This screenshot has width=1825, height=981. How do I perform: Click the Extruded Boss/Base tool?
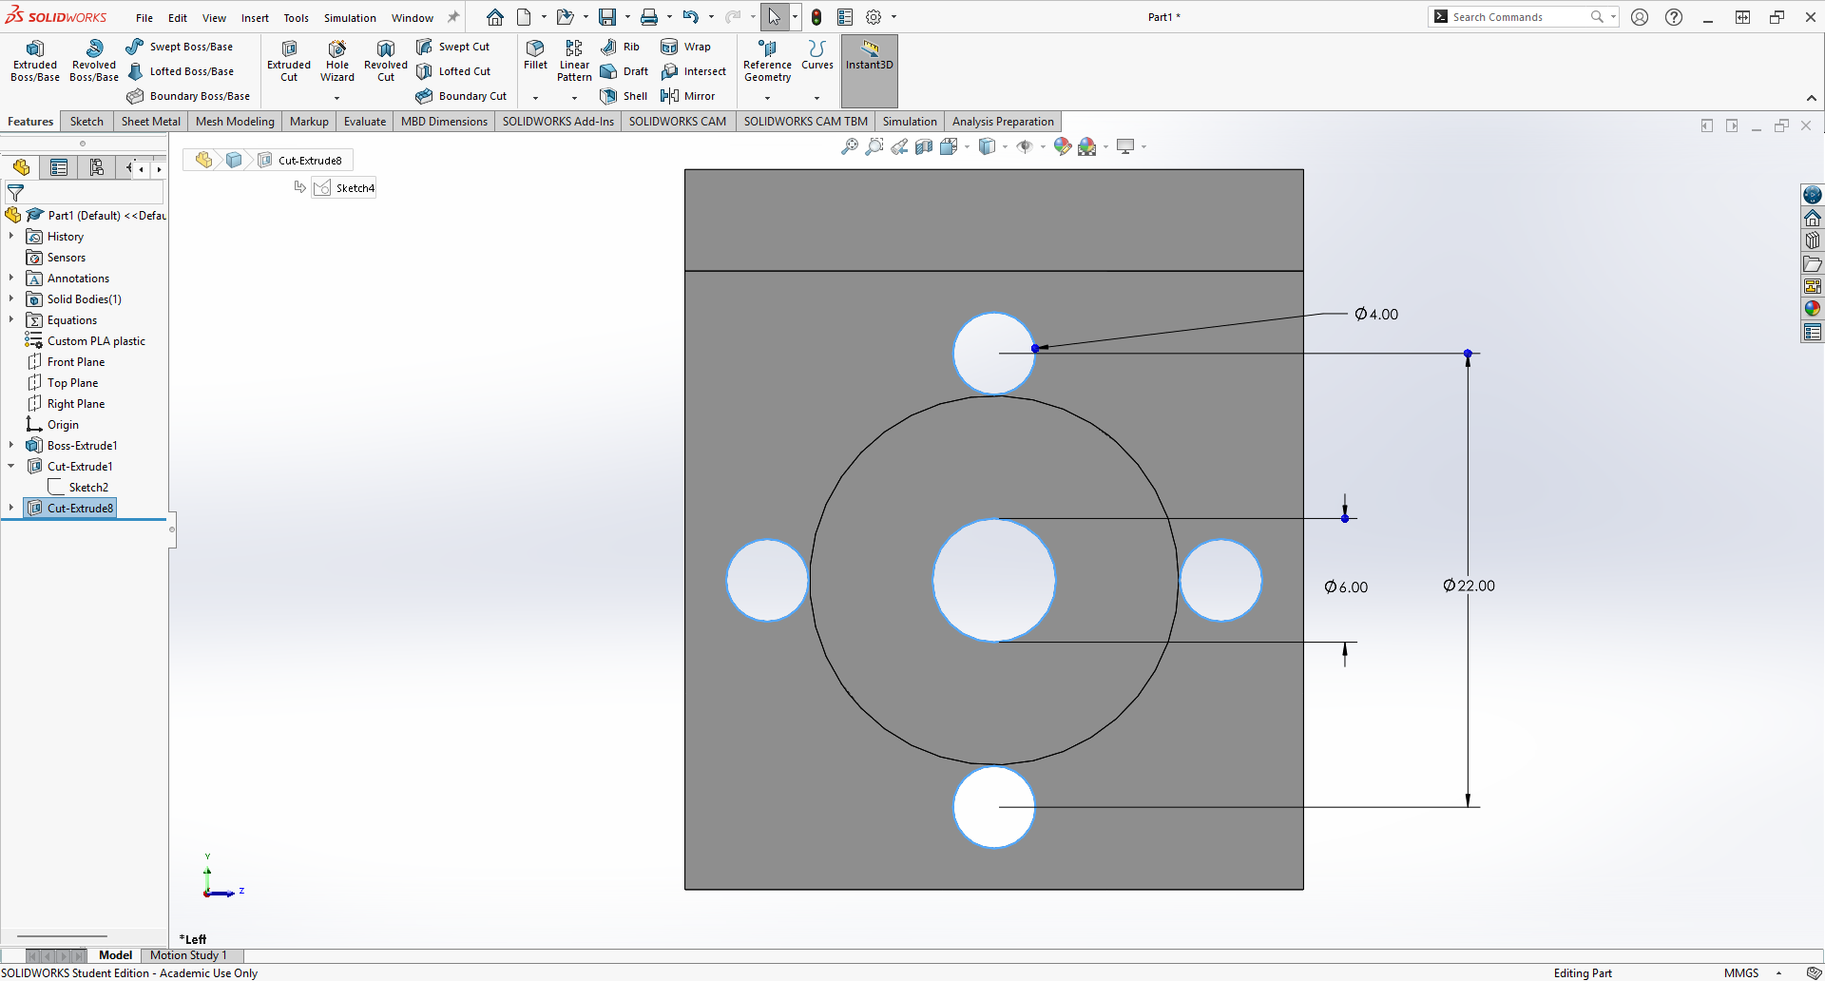click(35, 61)
